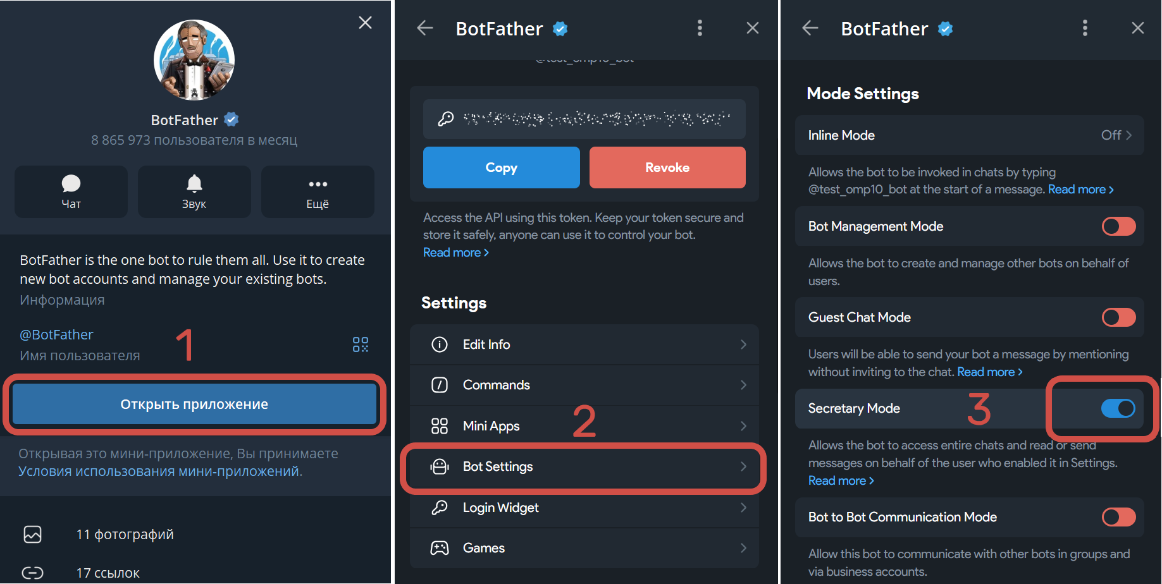Go back in the Mode Settings panel
Image resolution: width=1162 pixels, height=584 pixels.
click(x=810, y=28)
